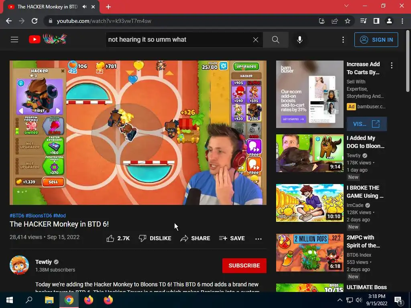411x308 pixels.
Task: Open File Explorer from taskbar
Action: (x=49, y=300)
